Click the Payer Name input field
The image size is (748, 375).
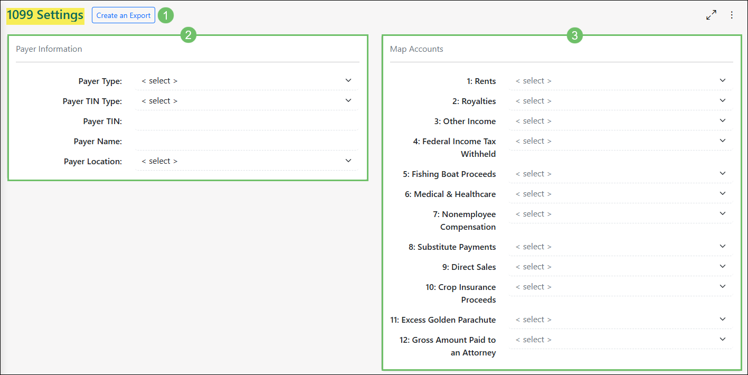pyautogui.click(x=247, y=141)
